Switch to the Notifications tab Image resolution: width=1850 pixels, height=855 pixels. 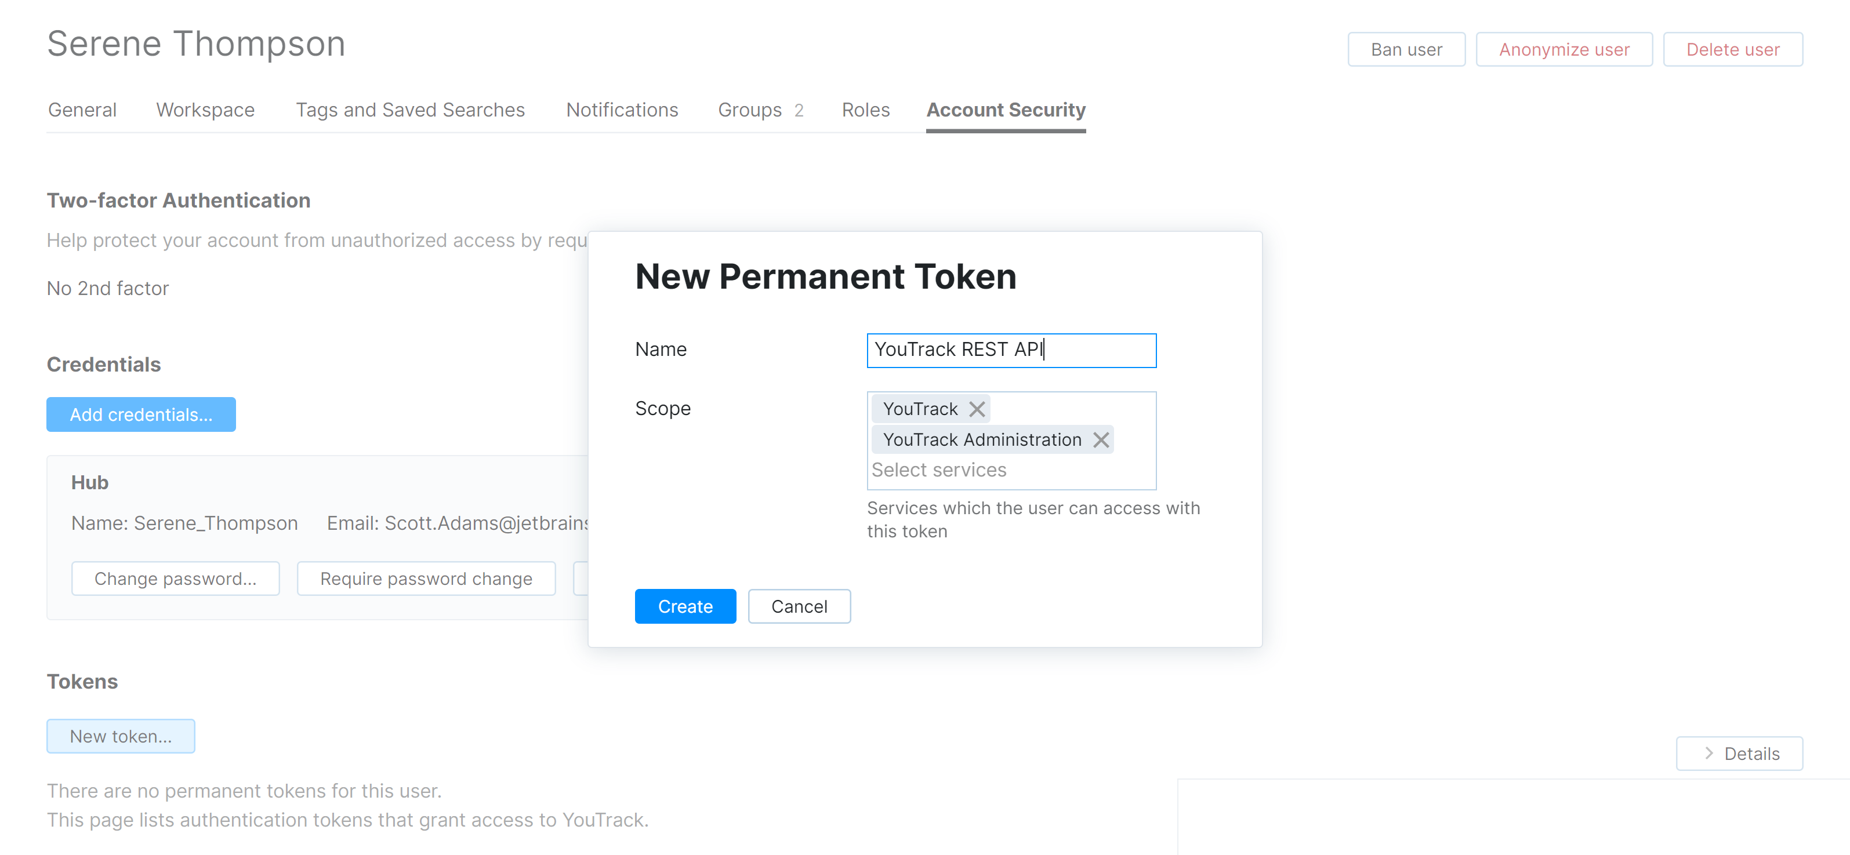click(622, 110)
